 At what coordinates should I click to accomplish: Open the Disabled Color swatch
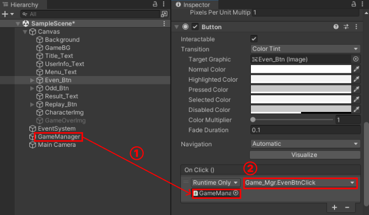pyautogui.click(x=301, y=109)
